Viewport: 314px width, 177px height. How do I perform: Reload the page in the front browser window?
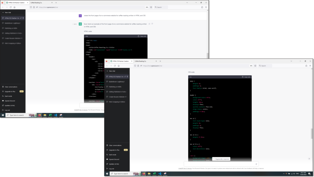pos(115,66)
